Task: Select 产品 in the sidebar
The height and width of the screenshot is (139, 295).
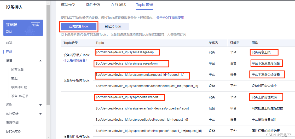Action: click(9, 51)
